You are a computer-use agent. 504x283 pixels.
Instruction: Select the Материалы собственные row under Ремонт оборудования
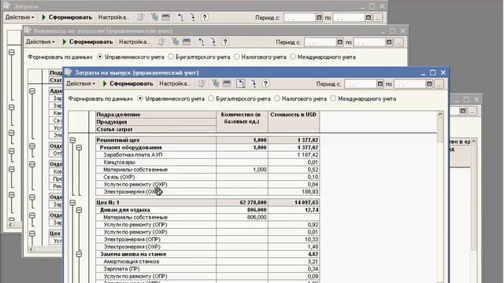tap(208, 170)
